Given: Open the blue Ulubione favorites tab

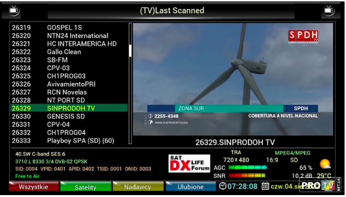Looking at the screenshot, I should pyautogui.click(x=190, y=187).
